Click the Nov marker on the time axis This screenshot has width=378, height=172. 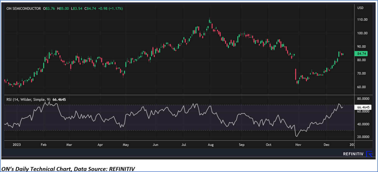click(298, 145)
